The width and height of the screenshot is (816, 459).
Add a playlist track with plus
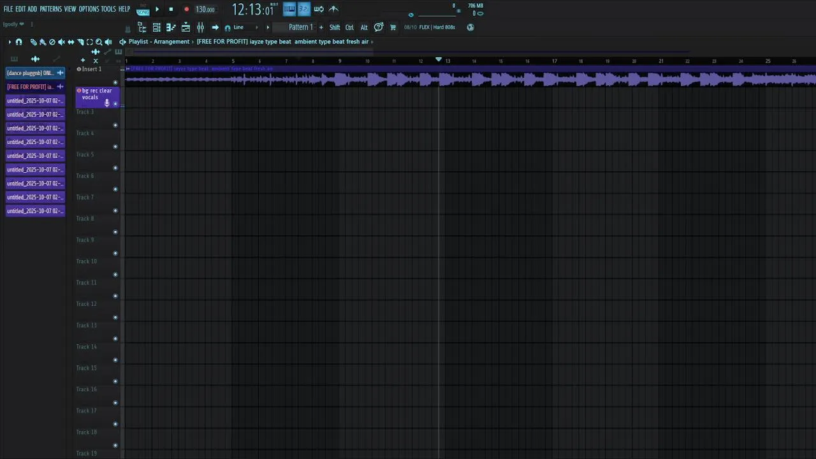(x=83, y=60)
